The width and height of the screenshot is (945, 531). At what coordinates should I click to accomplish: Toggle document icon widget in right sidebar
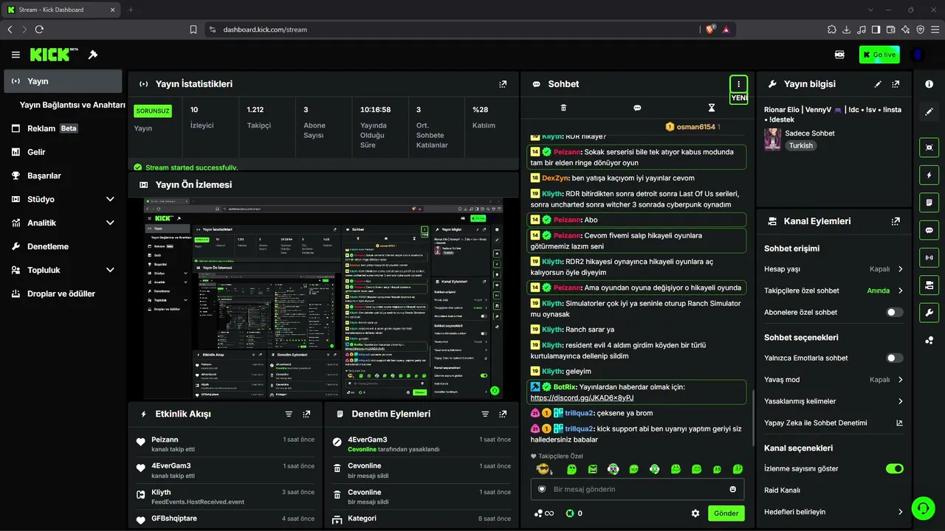pos(929,202)
